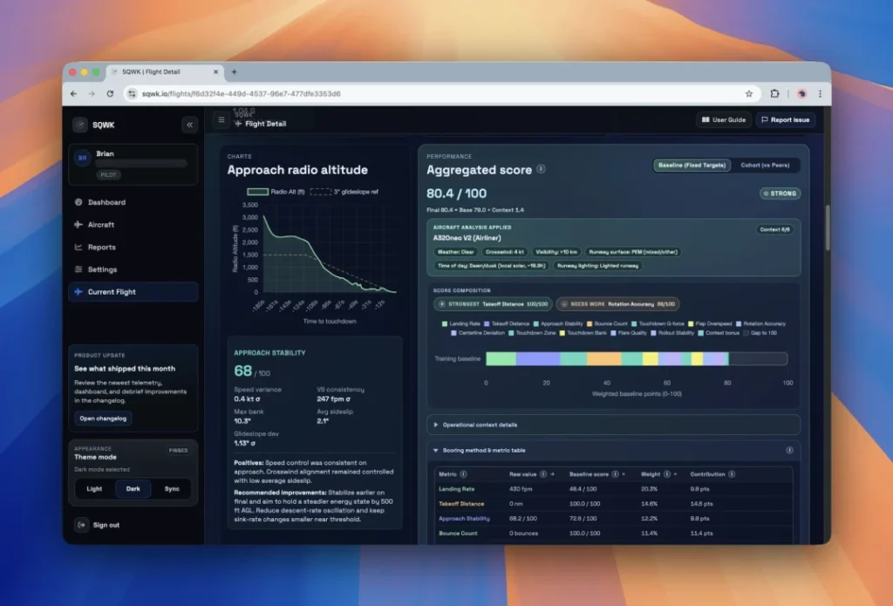Click the browser address bar URL
893x606 pixels.
coord(242,93)
